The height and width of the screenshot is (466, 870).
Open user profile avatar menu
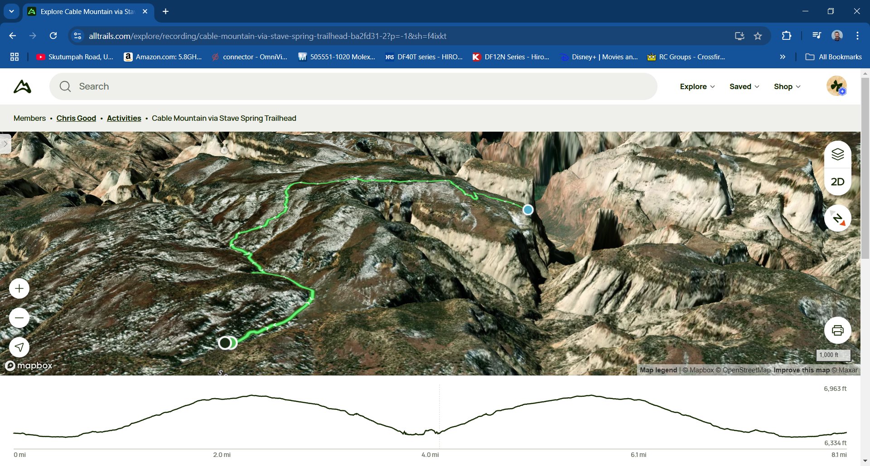[836, 86]
